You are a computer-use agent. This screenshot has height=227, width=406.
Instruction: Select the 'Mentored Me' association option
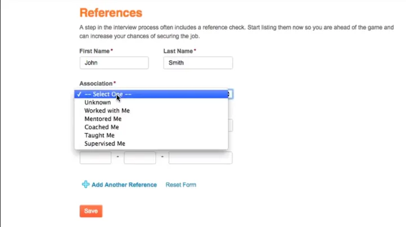tap(103, 119)
